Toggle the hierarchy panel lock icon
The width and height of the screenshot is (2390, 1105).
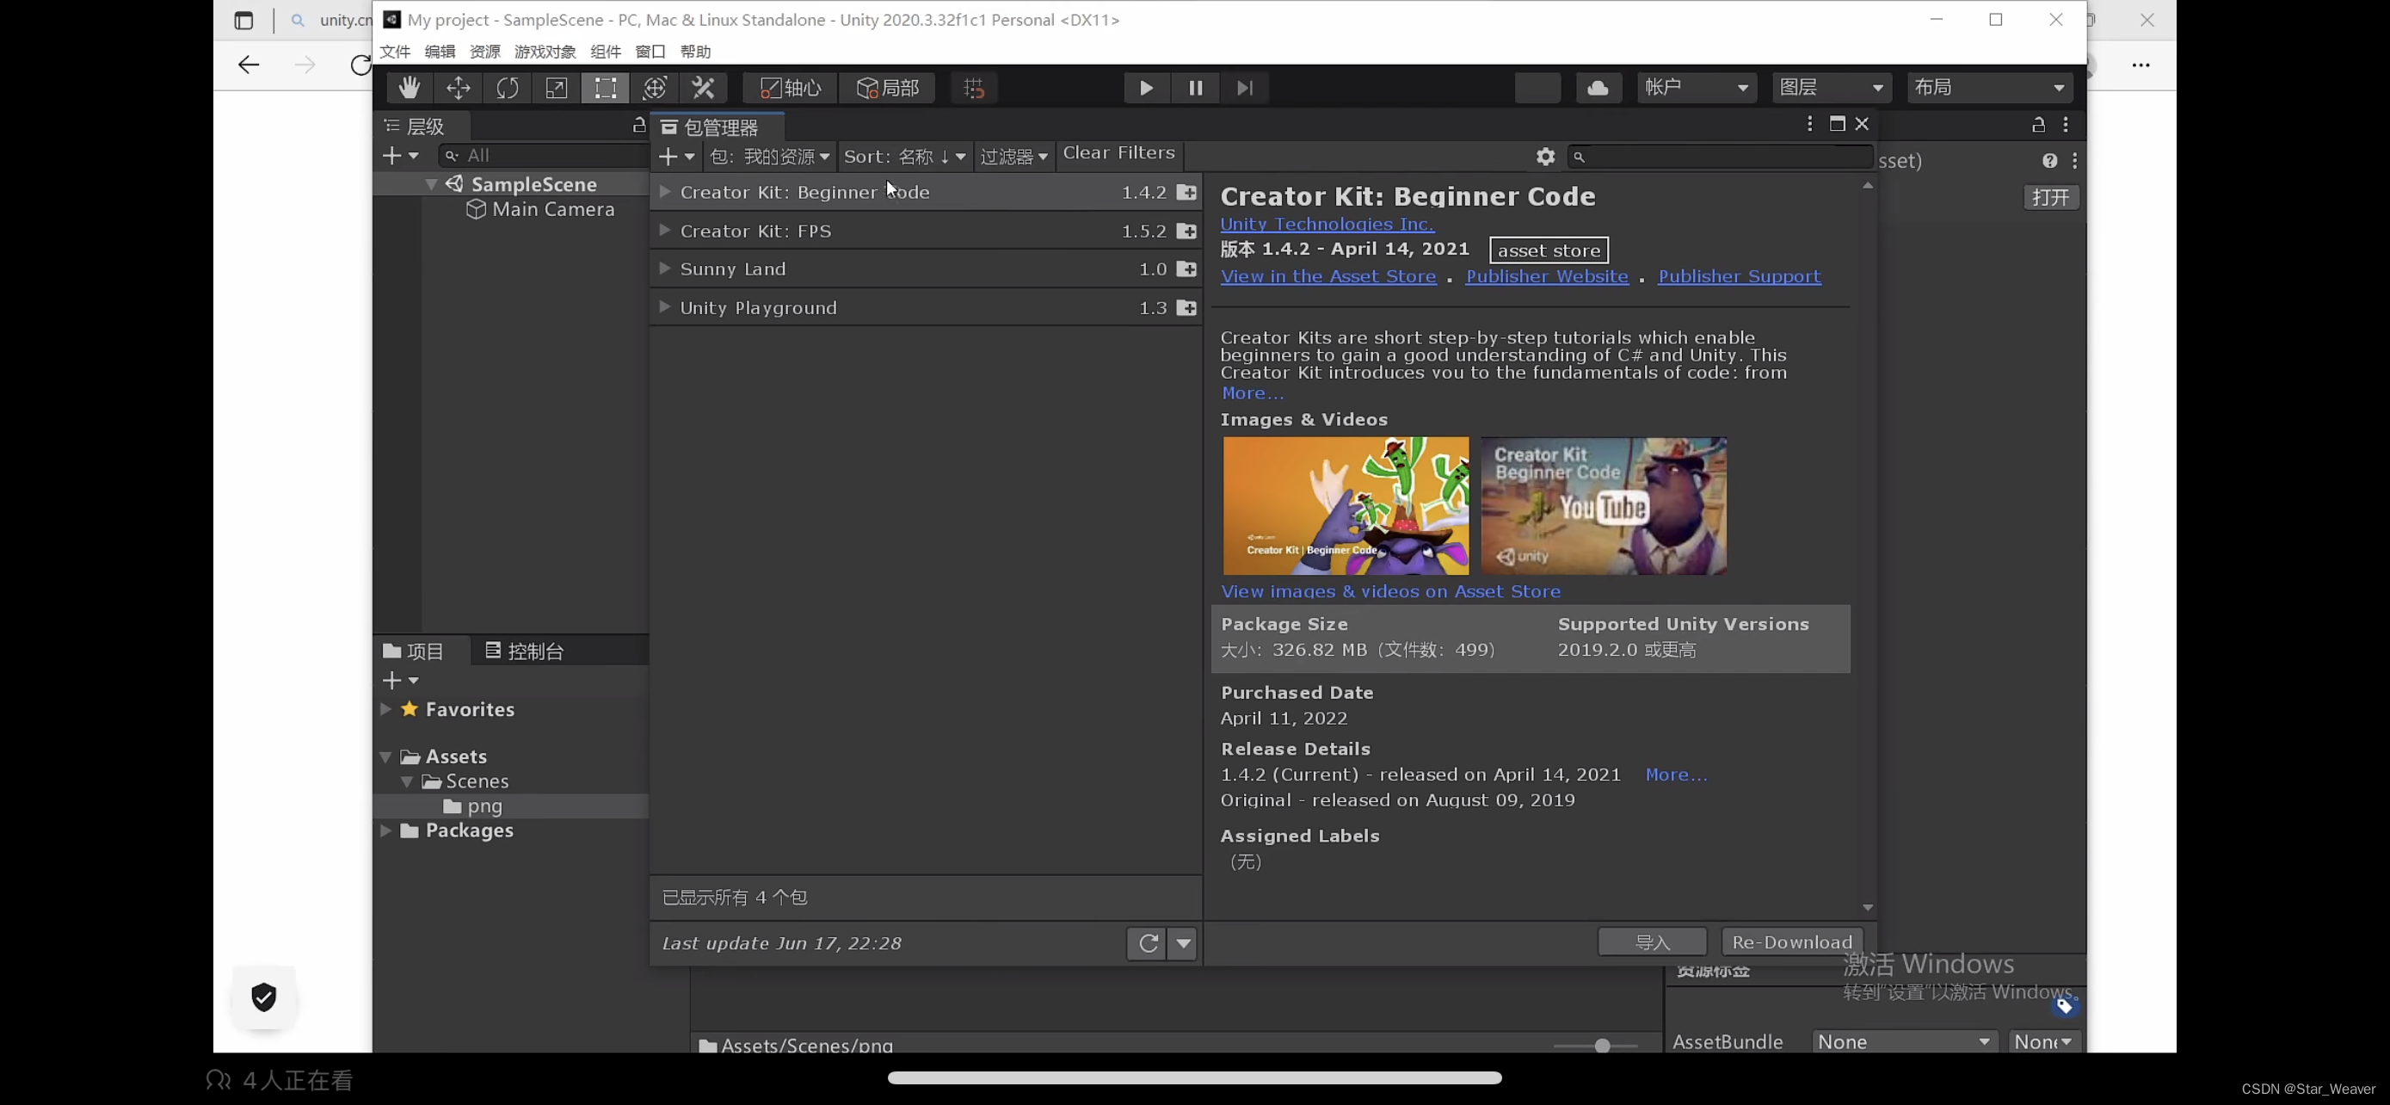[x=638, y=126]
